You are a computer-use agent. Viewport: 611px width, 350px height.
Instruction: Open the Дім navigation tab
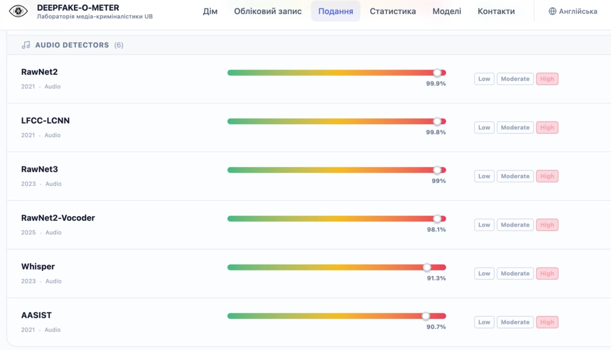(210, 11)
